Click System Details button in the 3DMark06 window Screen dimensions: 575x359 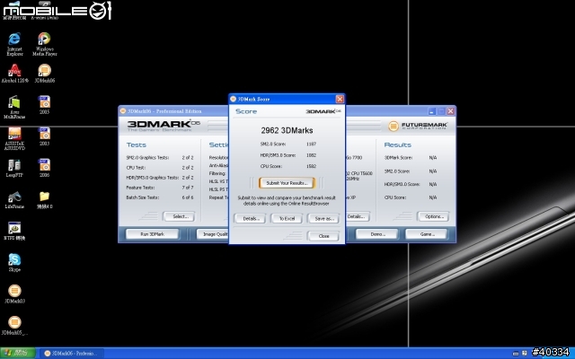point(358,216)
